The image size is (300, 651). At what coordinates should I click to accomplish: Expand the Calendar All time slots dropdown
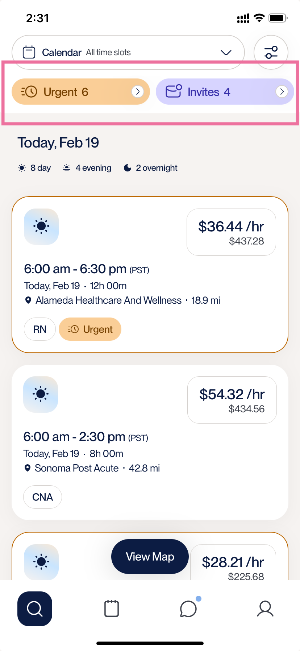(x=128, y=52)
